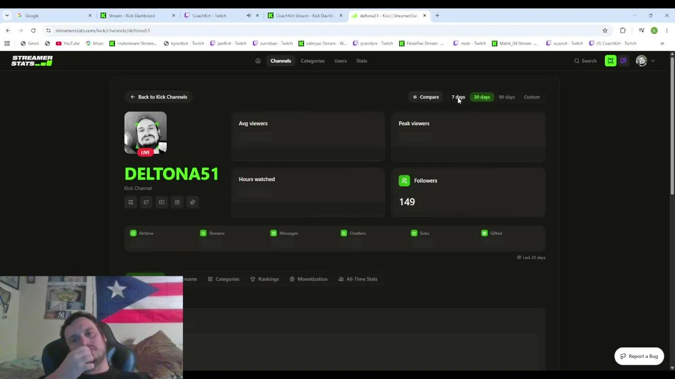Click the Report a Bug button
Viewport: 675px width, 379px height.
tap(639, 356)
